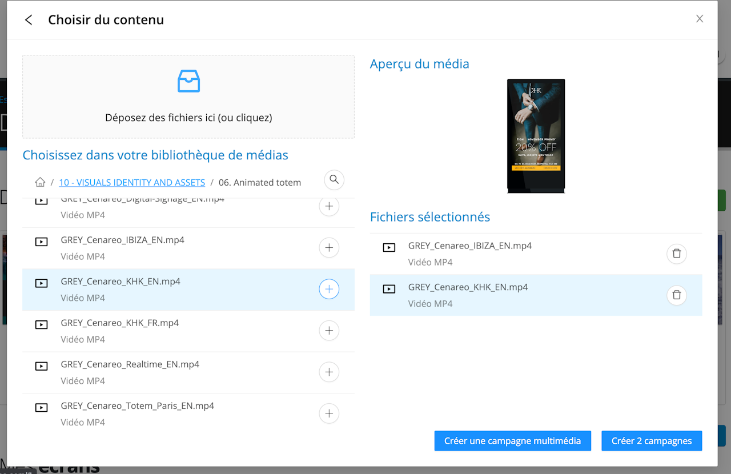Go to the media library home folder
The height and width of the screenshot is (474, 731).
40,182
